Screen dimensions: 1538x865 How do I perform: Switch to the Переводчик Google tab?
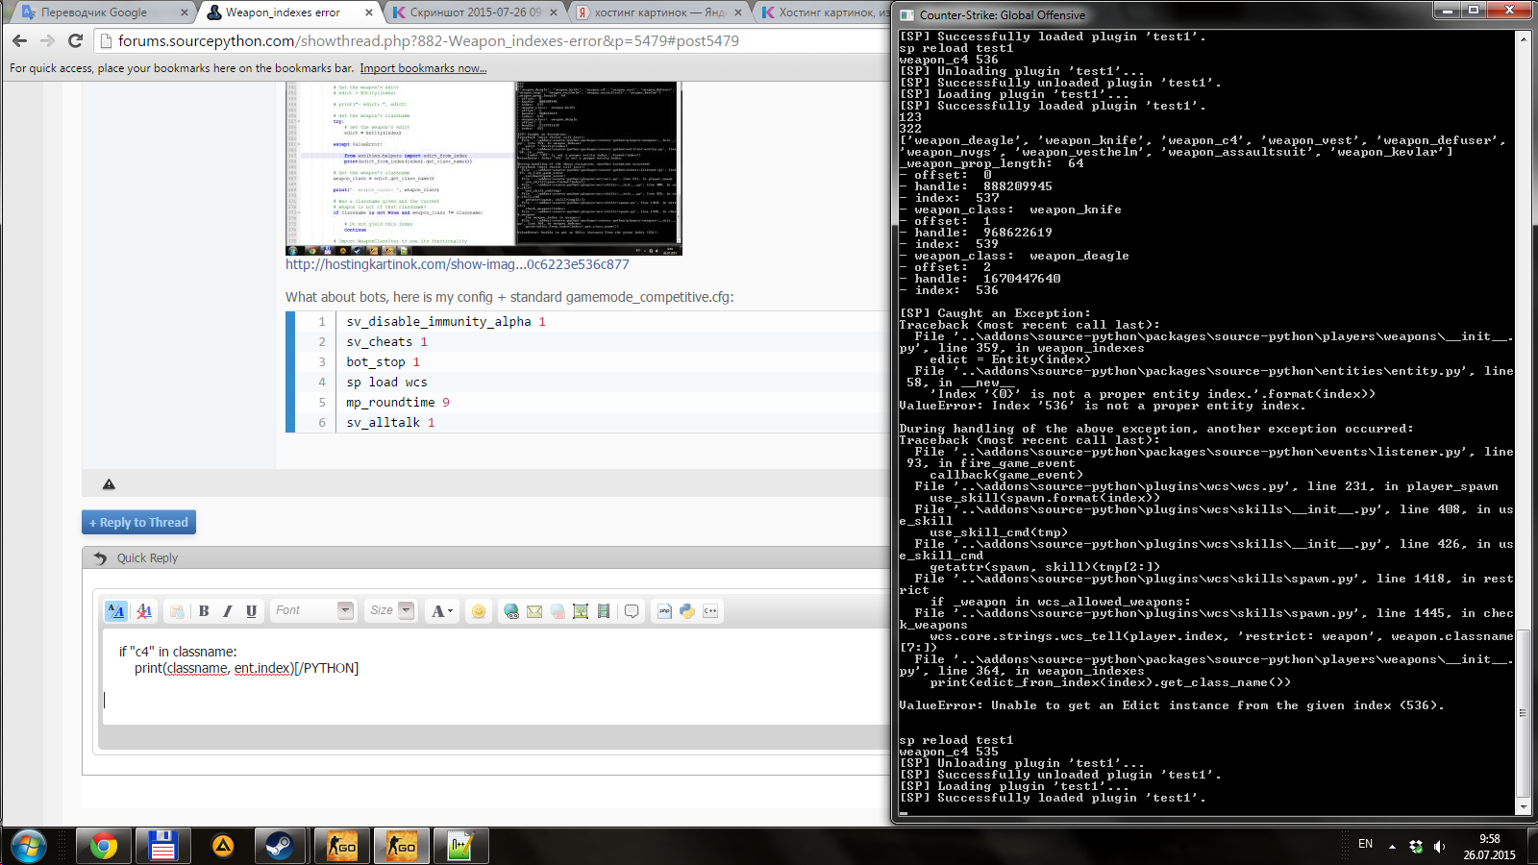94,12
